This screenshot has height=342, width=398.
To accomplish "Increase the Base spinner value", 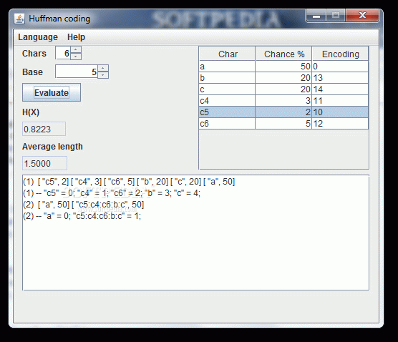I will pos(103,68).
